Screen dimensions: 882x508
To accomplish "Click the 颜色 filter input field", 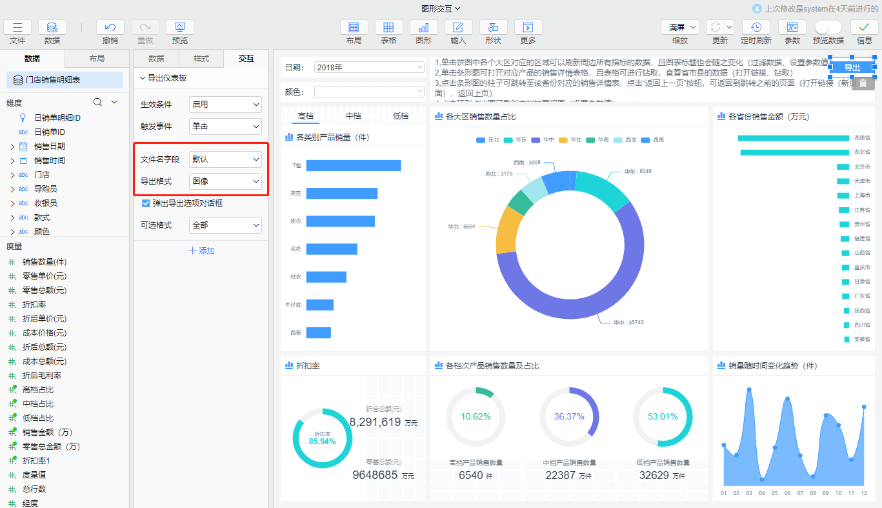I will [369, 92].
